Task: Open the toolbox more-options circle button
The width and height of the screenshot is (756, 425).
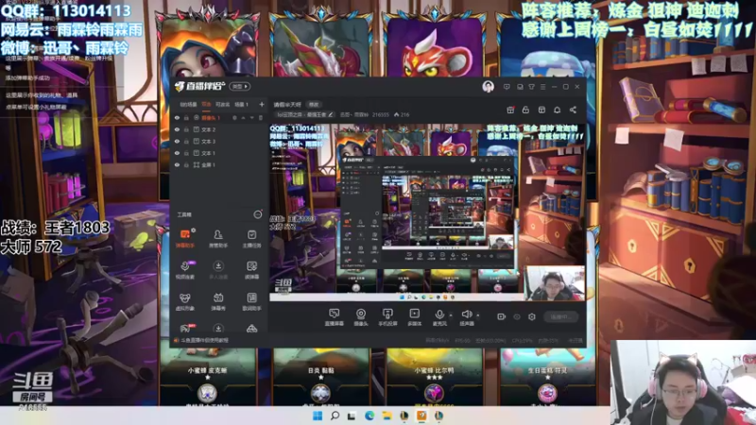Action: 257,214
